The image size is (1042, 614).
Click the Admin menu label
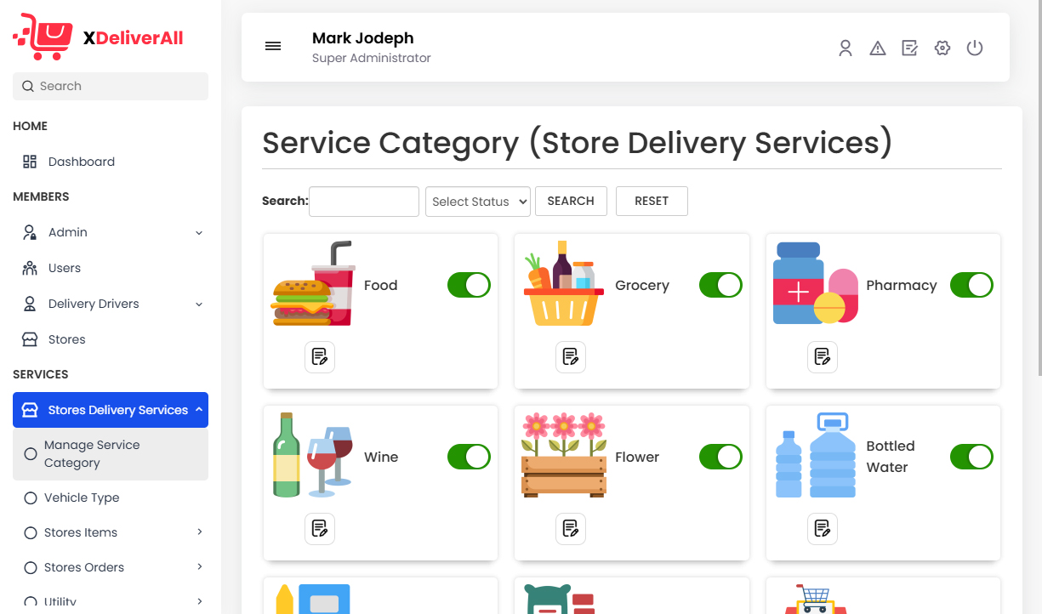pos(68,232)
